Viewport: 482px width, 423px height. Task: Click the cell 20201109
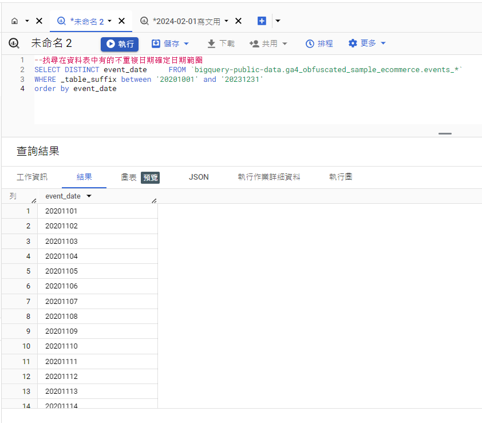click(x=97, y=331)
